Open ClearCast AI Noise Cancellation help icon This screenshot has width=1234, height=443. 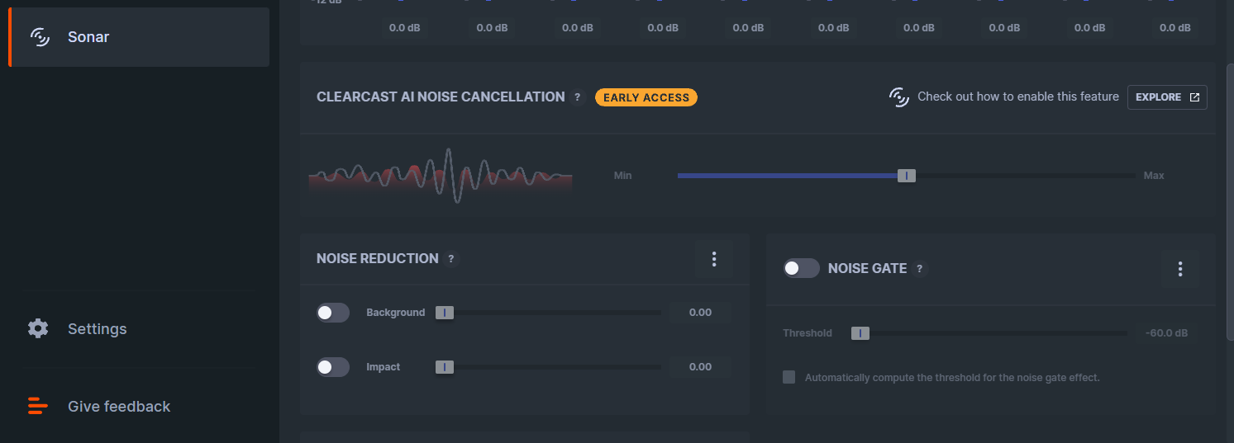point(578,97)
